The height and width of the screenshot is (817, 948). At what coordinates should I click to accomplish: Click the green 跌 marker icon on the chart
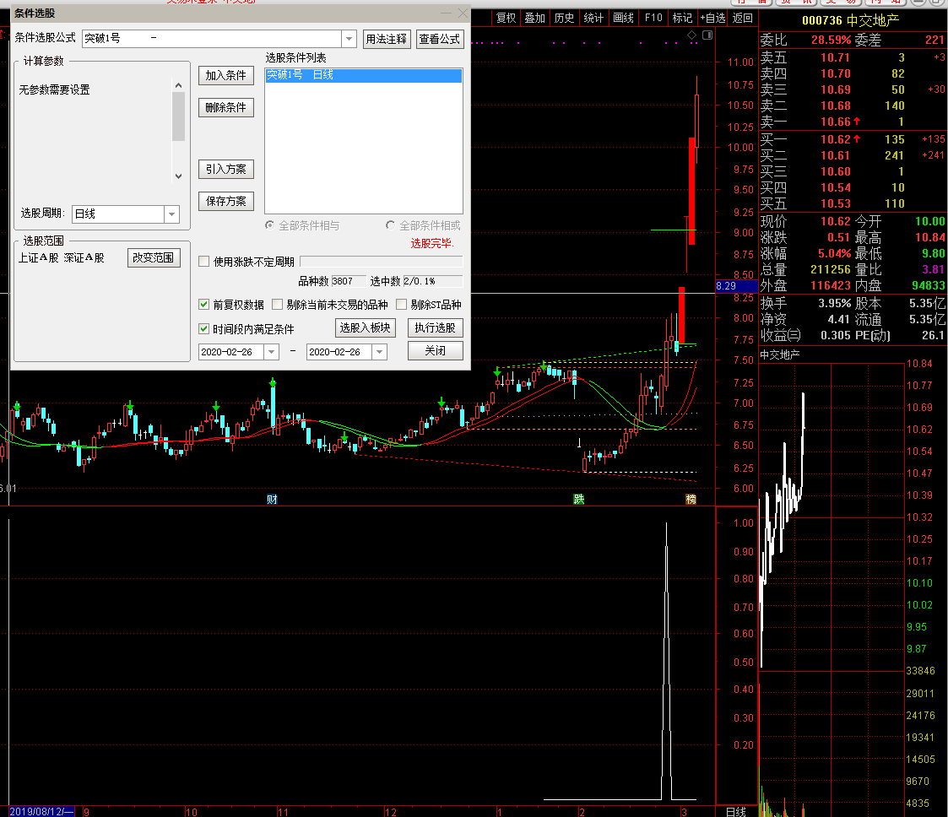[578, 499]
